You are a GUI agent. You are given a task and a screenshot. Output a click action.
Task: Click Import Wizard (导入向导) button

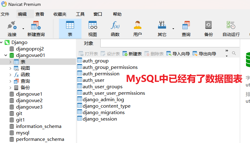(178, 54)
